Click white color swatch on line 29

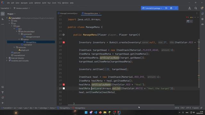pos(64,88)
